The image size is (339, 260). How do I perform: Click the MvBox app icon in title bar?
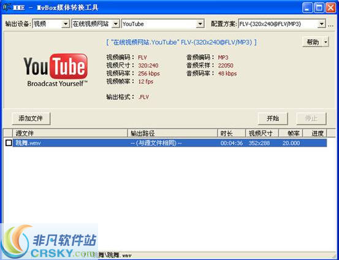pos(6,7)
